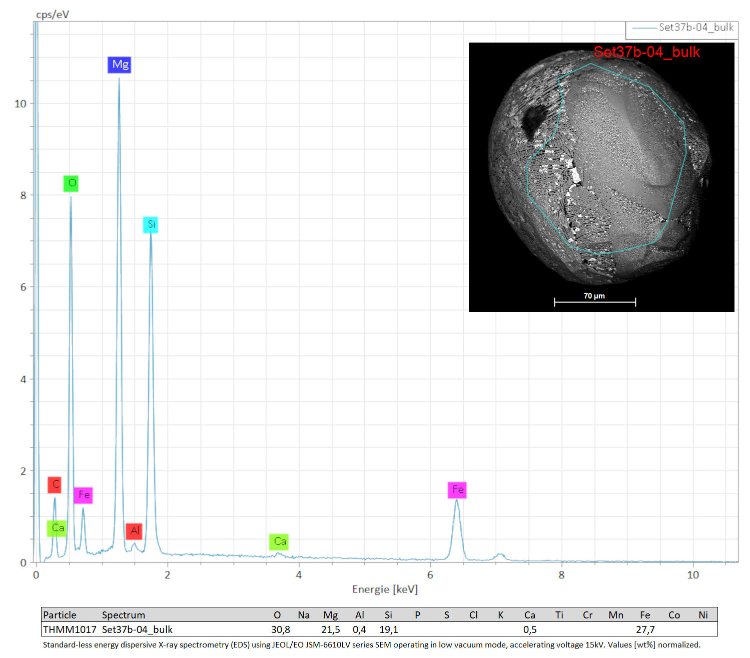This screenshot has height=658, width=750.
Task: Click the blue Mg peak label
Action: (119, 65)
